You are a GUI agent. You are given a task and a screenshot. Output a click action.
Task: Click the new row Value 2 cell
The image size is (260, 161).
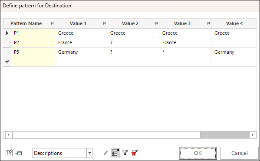pyautogui.click(x=133, y=62)
